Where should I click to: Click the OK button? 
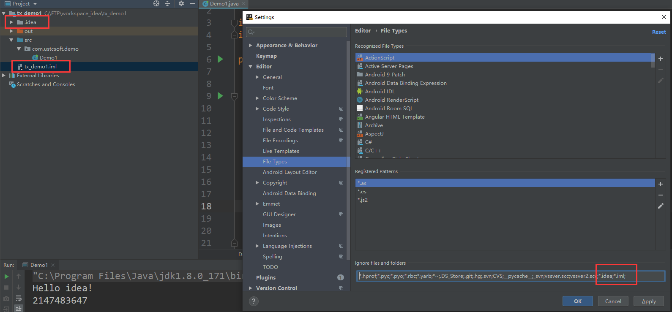[577, 301]
